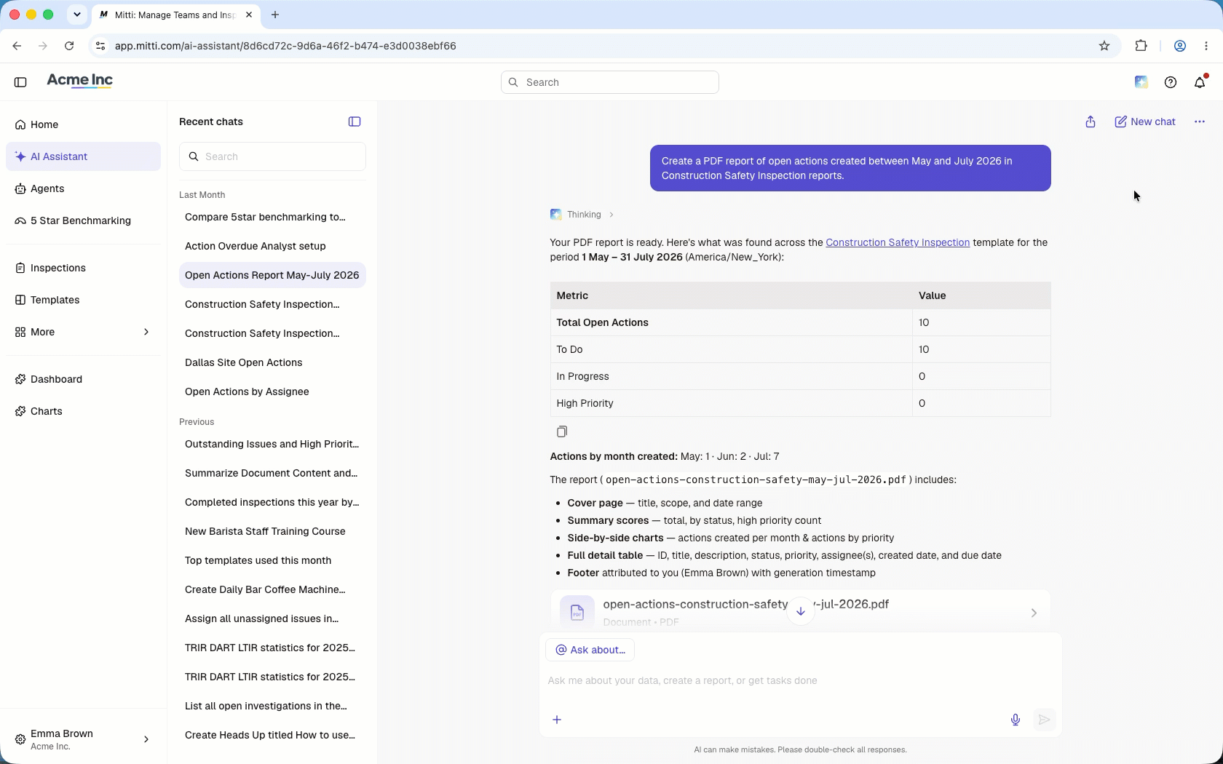Open the Action Overdue Analyst setup chat
1223x764 pixels.
[272, 246]
